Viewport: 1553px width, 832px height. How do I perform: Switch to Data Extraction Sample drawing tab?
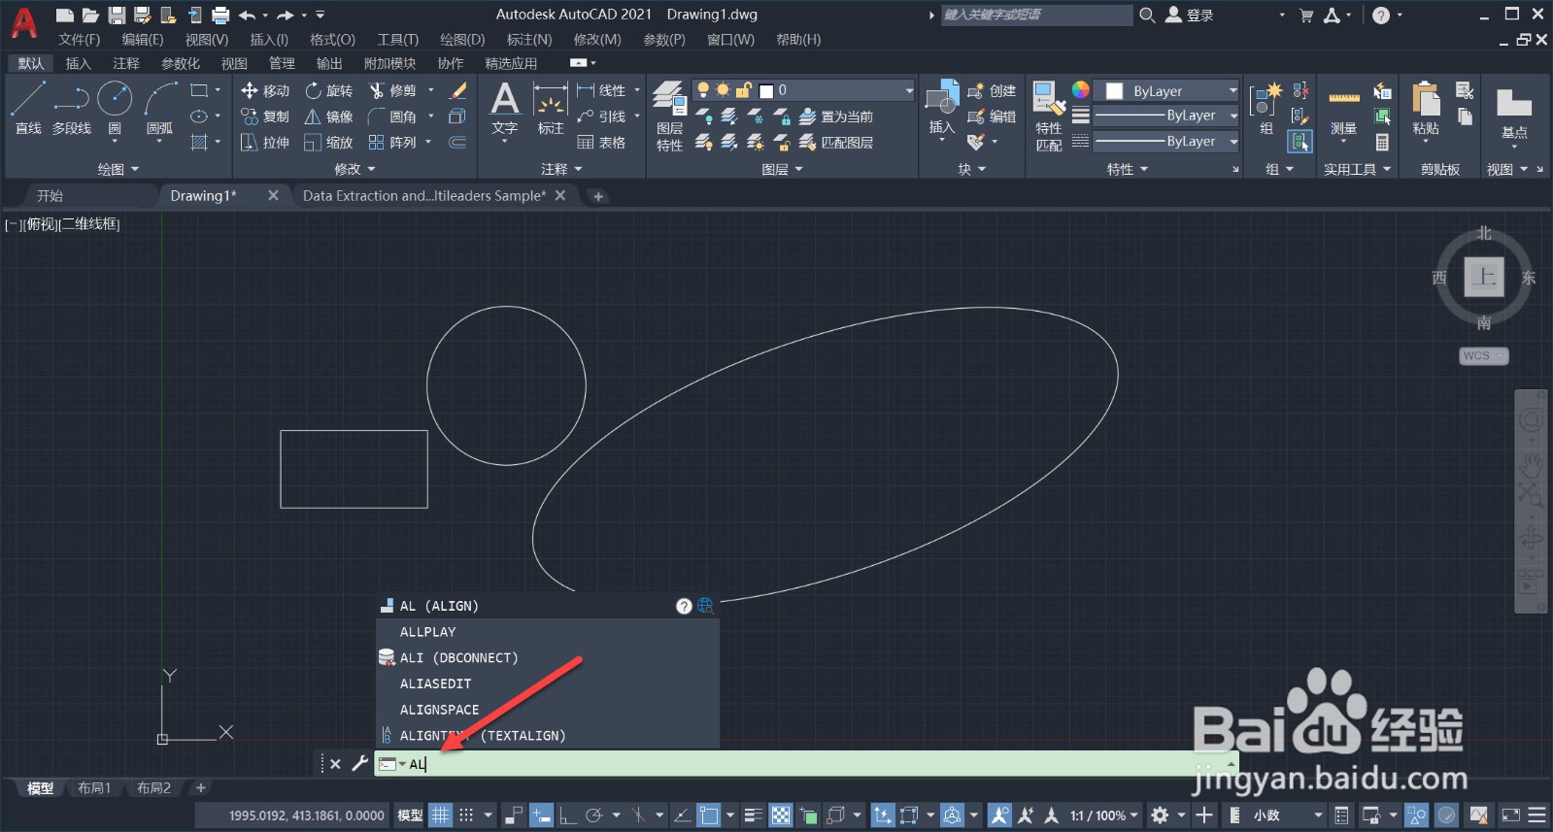pyautogui.click(x=424, y=195)
